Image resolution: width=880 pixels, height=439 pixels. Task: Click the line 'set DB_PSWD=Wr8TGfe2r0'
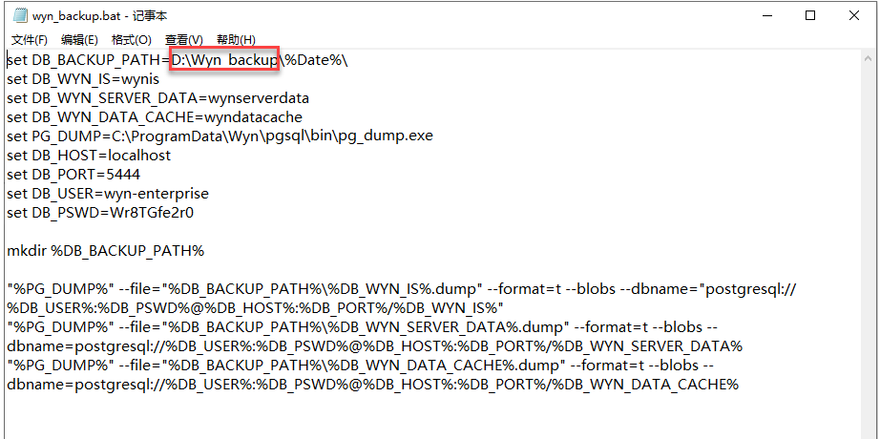[x=100, y=213]
